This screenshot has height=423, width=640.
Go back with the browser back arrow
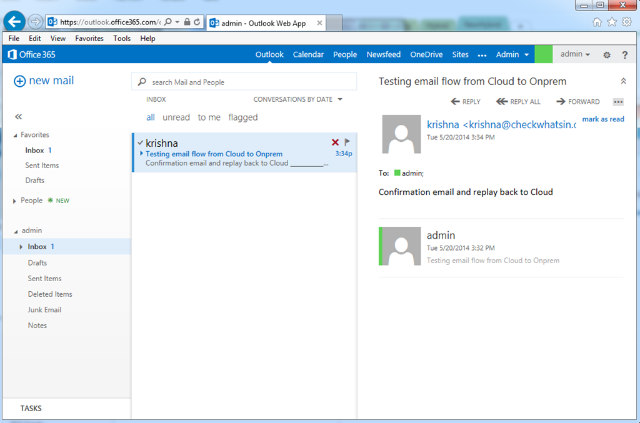coord(14,21)
